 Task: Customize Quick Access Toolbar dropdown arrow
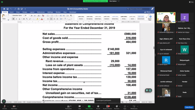[25, 9]
